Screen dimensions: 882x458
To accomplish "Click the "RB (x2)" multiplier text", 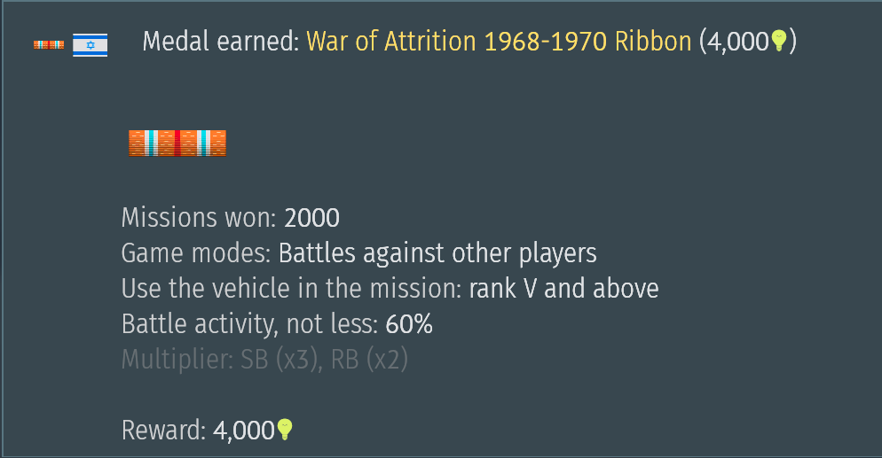I will [x=369, y=360].
